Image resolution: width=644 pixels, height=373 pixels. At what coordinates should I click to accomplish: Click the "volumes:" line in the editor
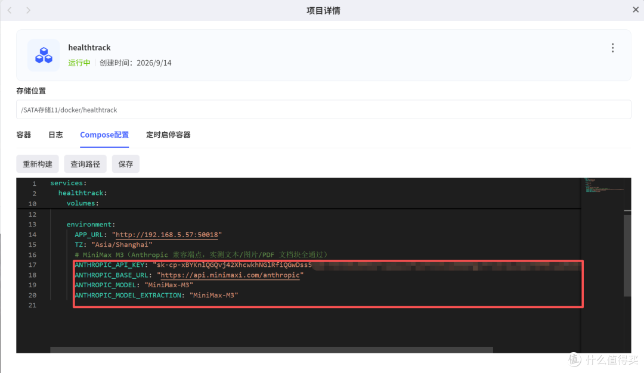pos(82,203)
